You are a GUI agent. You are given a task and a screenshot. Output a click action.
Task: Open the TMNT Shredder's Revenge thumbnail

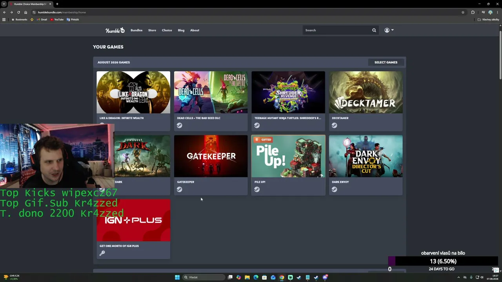pyautogui.click(x=288, y=92)
